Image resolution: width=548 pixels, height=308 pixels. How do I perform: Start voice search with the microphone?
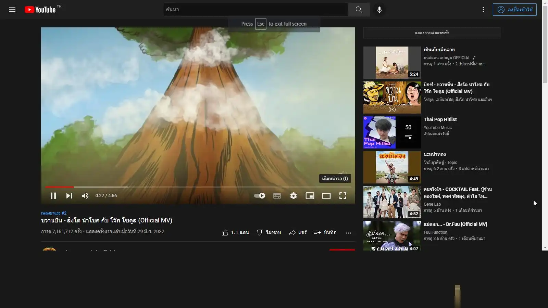379,10
